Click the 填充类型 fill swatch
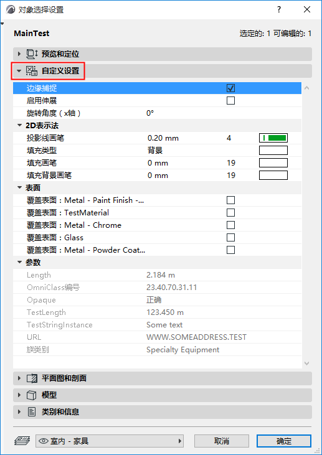 (x=273, y=151)
